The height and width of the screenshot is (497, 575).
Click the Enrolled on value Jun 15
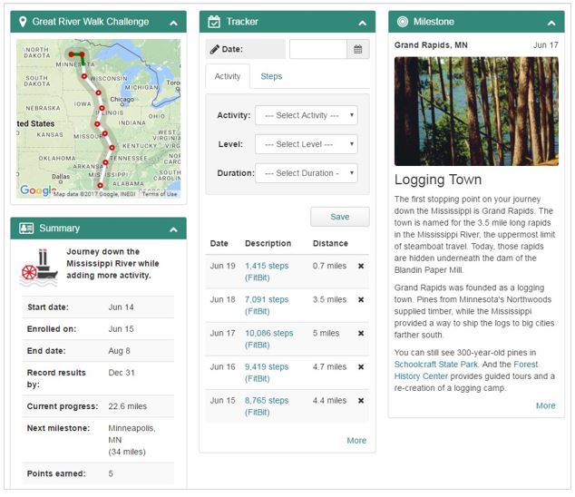[121, 329]
